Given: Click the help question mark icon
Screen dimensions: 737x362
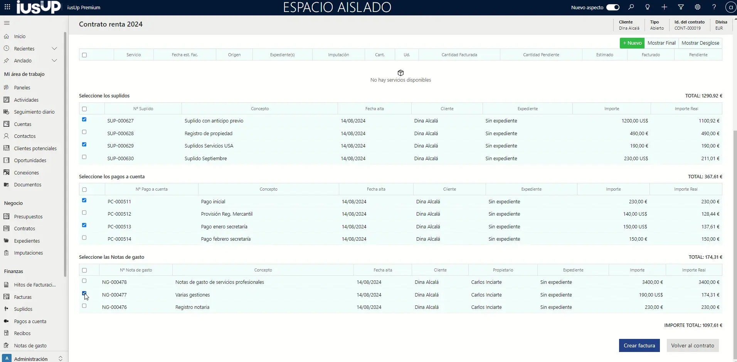Looking at the screenshot, I should (714, 7).
